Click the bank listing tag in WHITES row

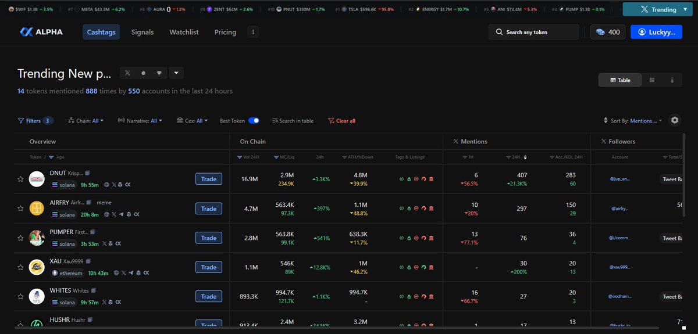coord(431,296)
